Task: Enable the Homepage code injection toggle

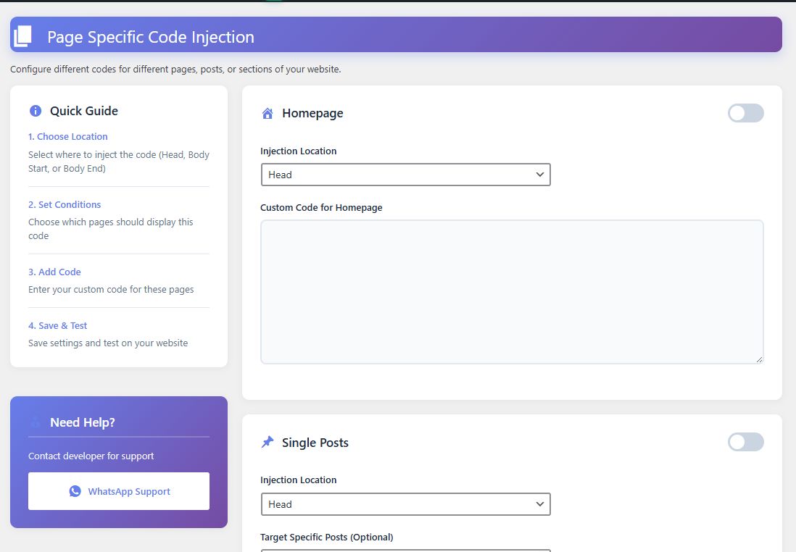Action: point(745,113)
